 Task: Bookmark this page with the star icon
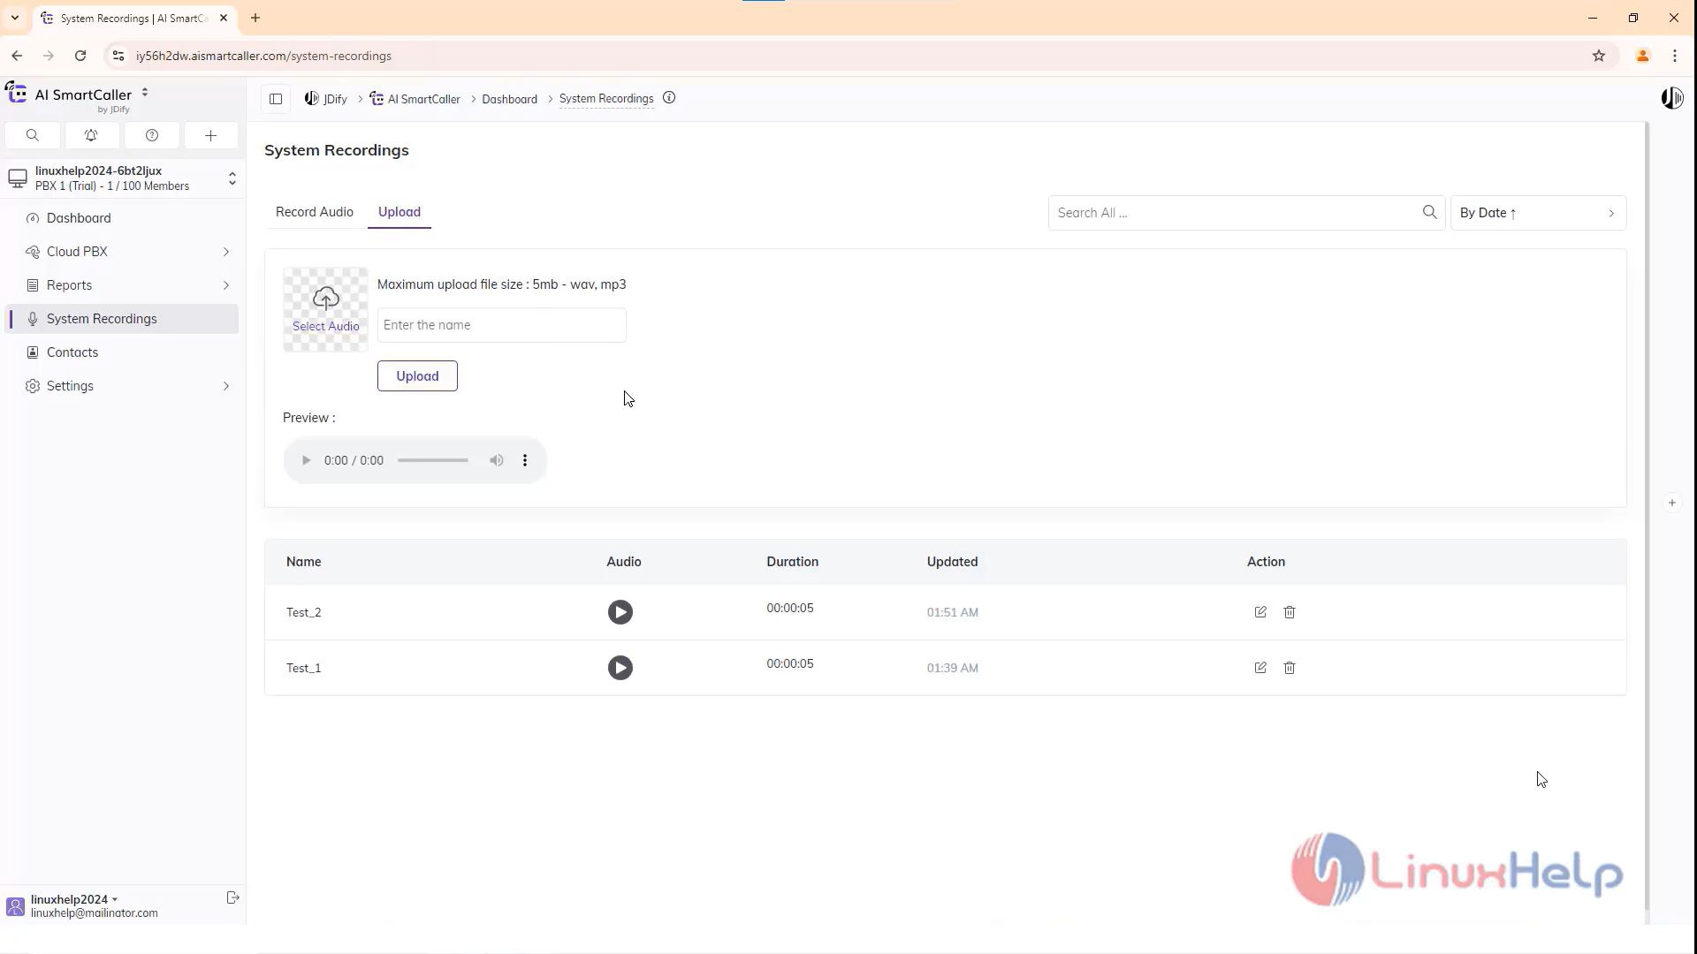(x=1598, y=56)
